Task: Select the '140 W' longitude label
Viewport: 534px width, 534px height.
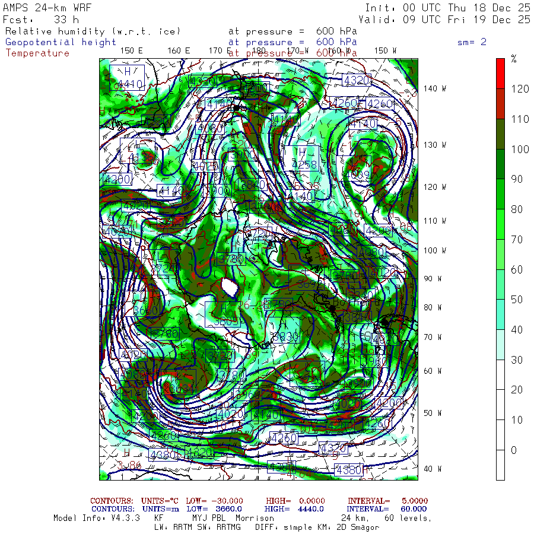Action: (435, 88)
